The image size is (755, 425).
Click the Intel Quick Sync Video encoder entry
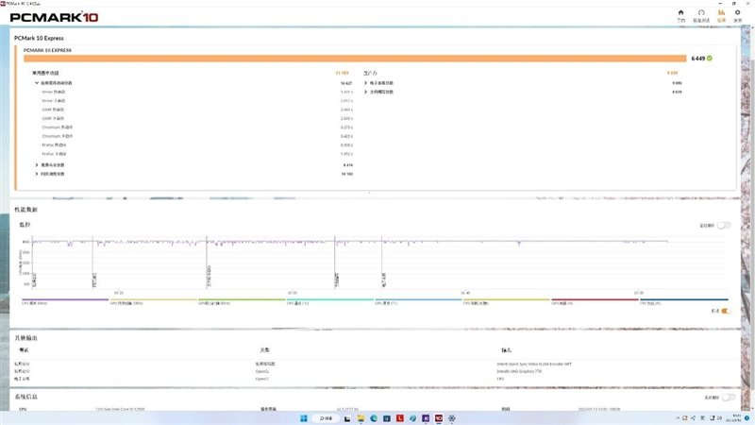534,364
